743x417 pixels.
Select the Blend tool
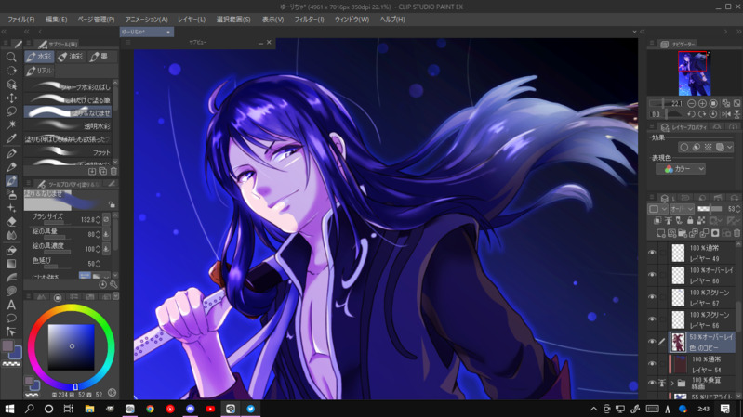11,235
